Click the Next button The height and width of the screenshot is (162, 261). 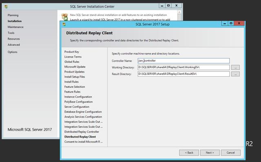(210, 153)
